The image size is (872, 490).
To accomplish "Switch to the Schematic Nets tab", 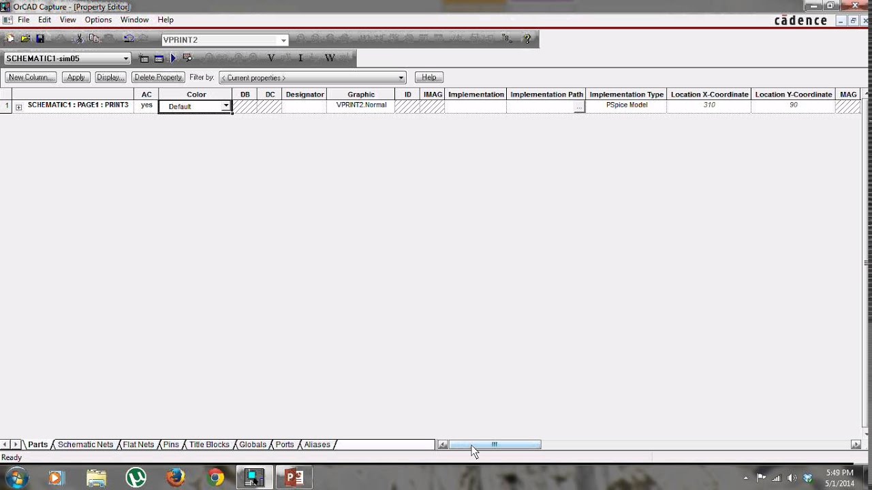I will 85,444.
